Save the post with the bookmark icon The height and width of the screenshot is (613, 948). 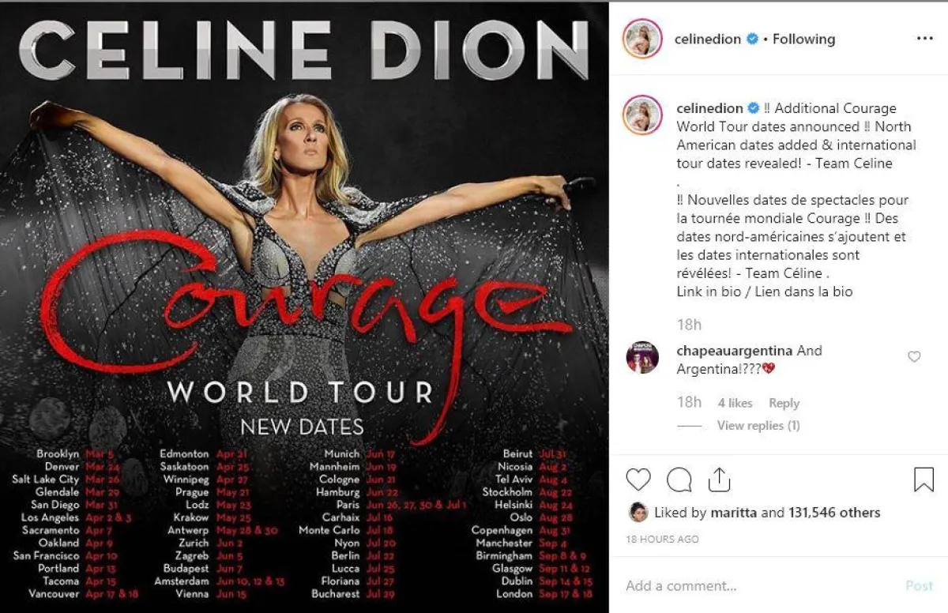(924, 479)
